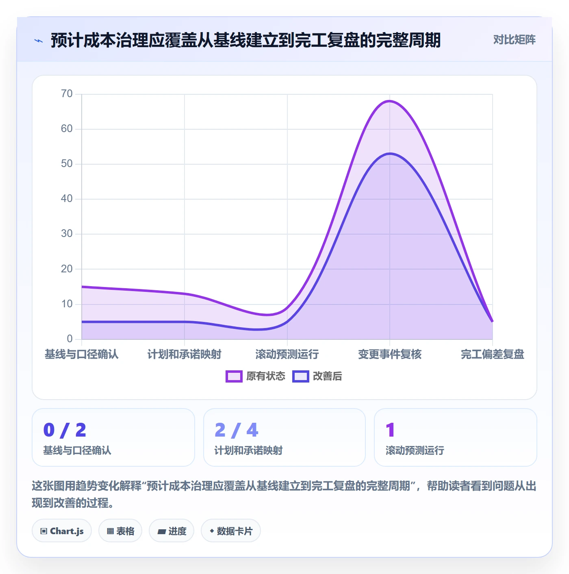The width and height of the screenshot is (569, 574).
Task: Toggle the 改善后 legend series
Action: [317, 376]
